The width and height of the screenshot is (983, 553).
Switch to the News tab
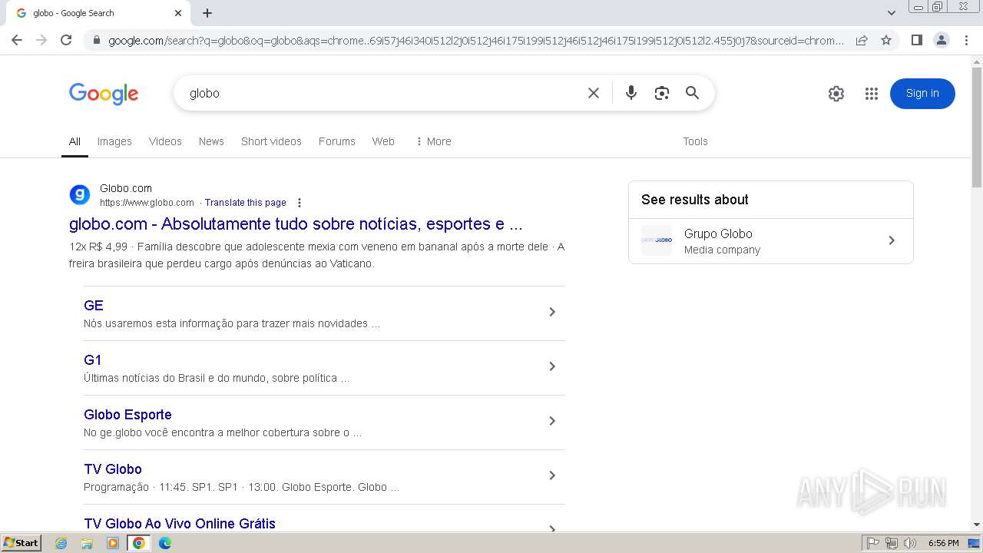tap(211, 141)
